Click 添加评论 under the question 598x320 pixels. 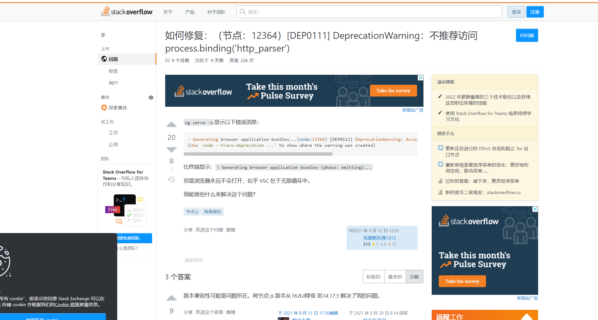(x=194, y=260)
